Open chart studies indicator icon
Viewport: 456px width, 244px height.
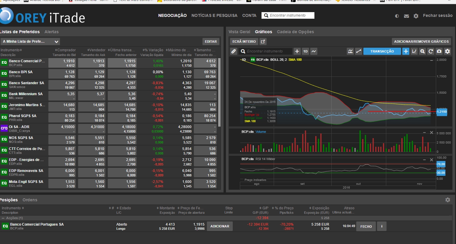click(350, 51)
